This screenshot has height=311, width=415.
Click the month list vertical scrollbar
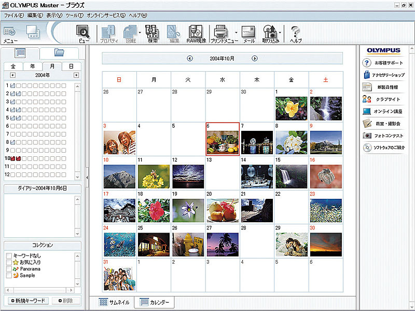click(77, 131)
